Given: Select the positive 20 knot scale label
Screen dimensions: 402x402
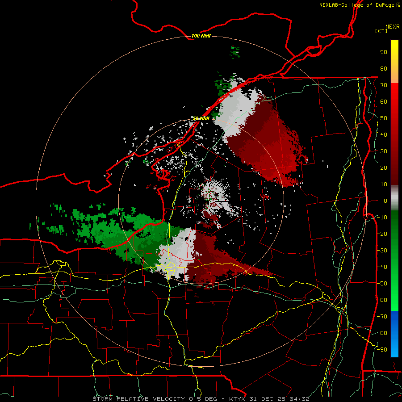Looking at the screenshot, I should tap(384, 167).
